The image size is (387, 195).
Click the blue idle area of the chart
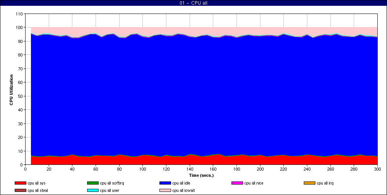pyautogui.click(x=204, y=96)
